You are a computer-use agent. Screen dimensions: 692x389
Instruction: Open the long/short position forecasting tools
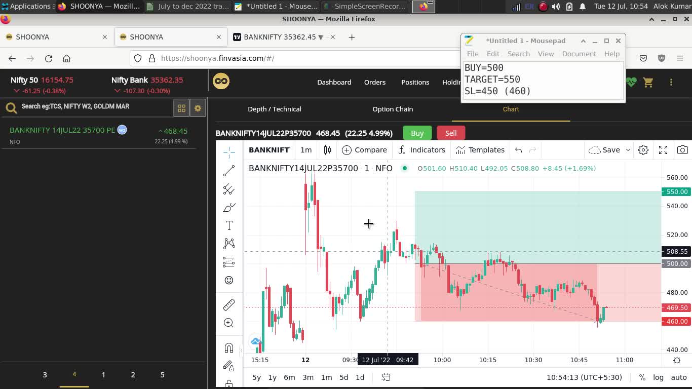[229, 262]
